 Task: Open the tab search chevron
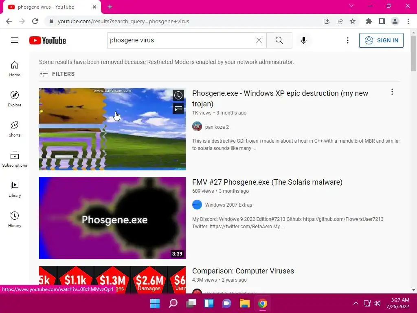click(x=351, y=6)
